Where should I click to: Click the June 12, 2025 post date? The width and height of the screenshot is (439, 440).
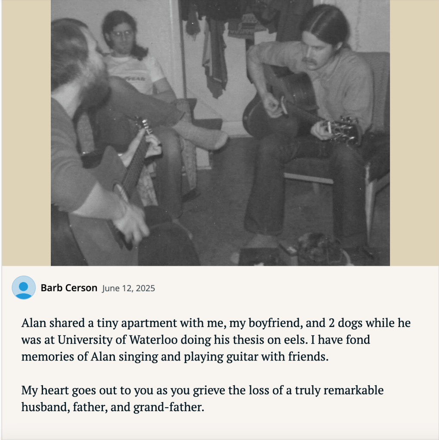(128, 289)
